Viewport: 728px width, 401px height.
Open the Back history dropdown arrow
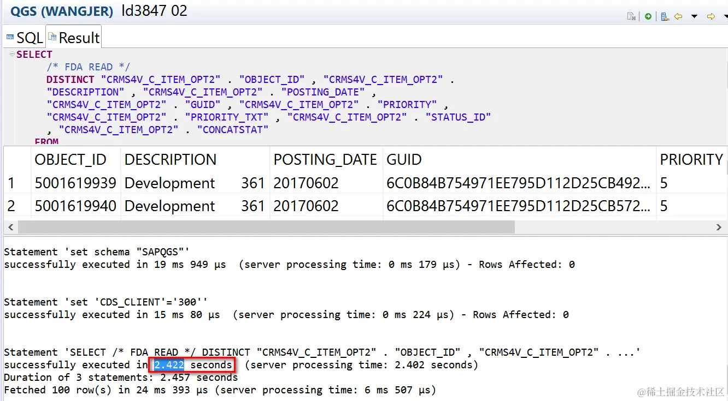[694, 16]
